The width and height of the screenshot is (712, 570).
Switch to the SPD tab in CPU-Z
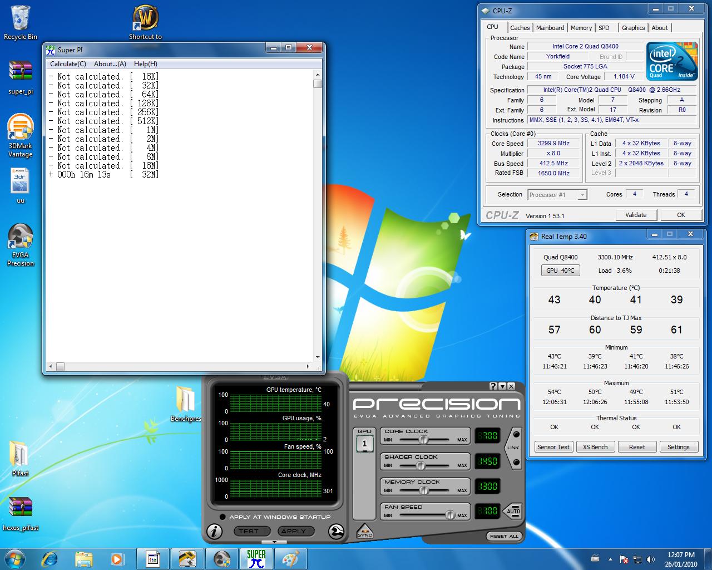[604, 28]
